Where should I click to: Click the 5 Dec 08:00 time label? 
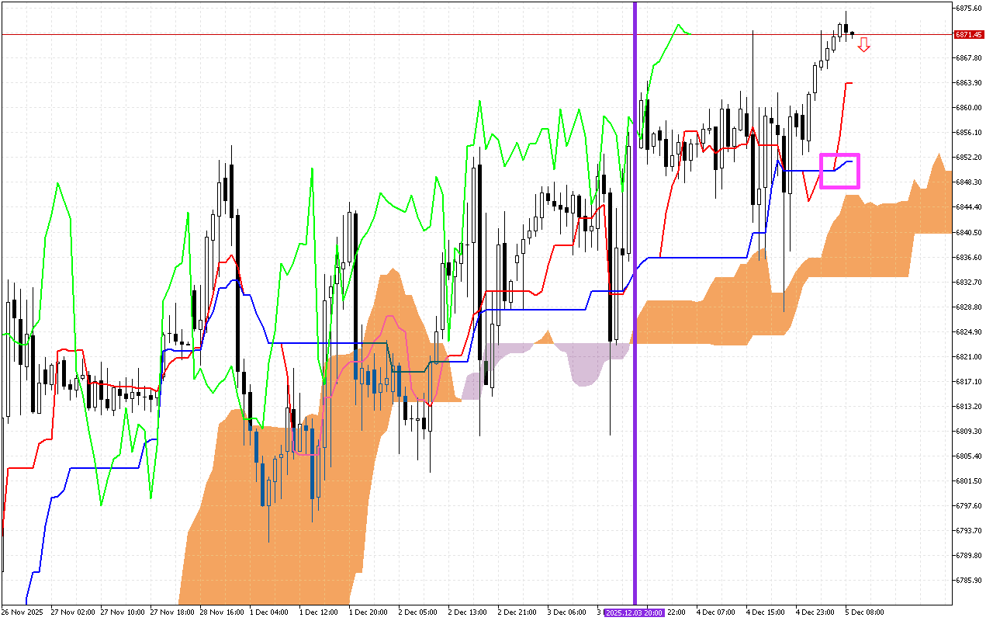(x=863, y=612)
